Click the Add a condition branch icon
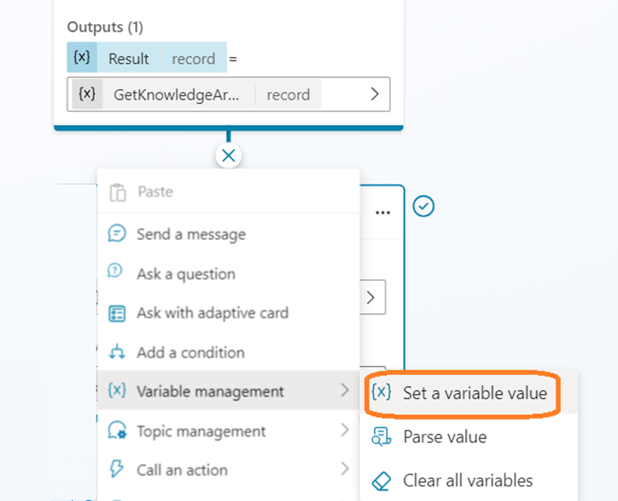618x501 pixels. (x=117, y=353)
